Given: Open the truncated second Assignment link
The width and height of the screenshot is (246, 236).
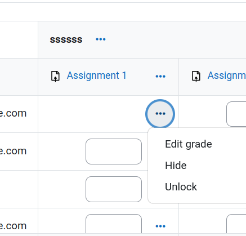Looking at the screenshot, I should (x=227, y=75).
